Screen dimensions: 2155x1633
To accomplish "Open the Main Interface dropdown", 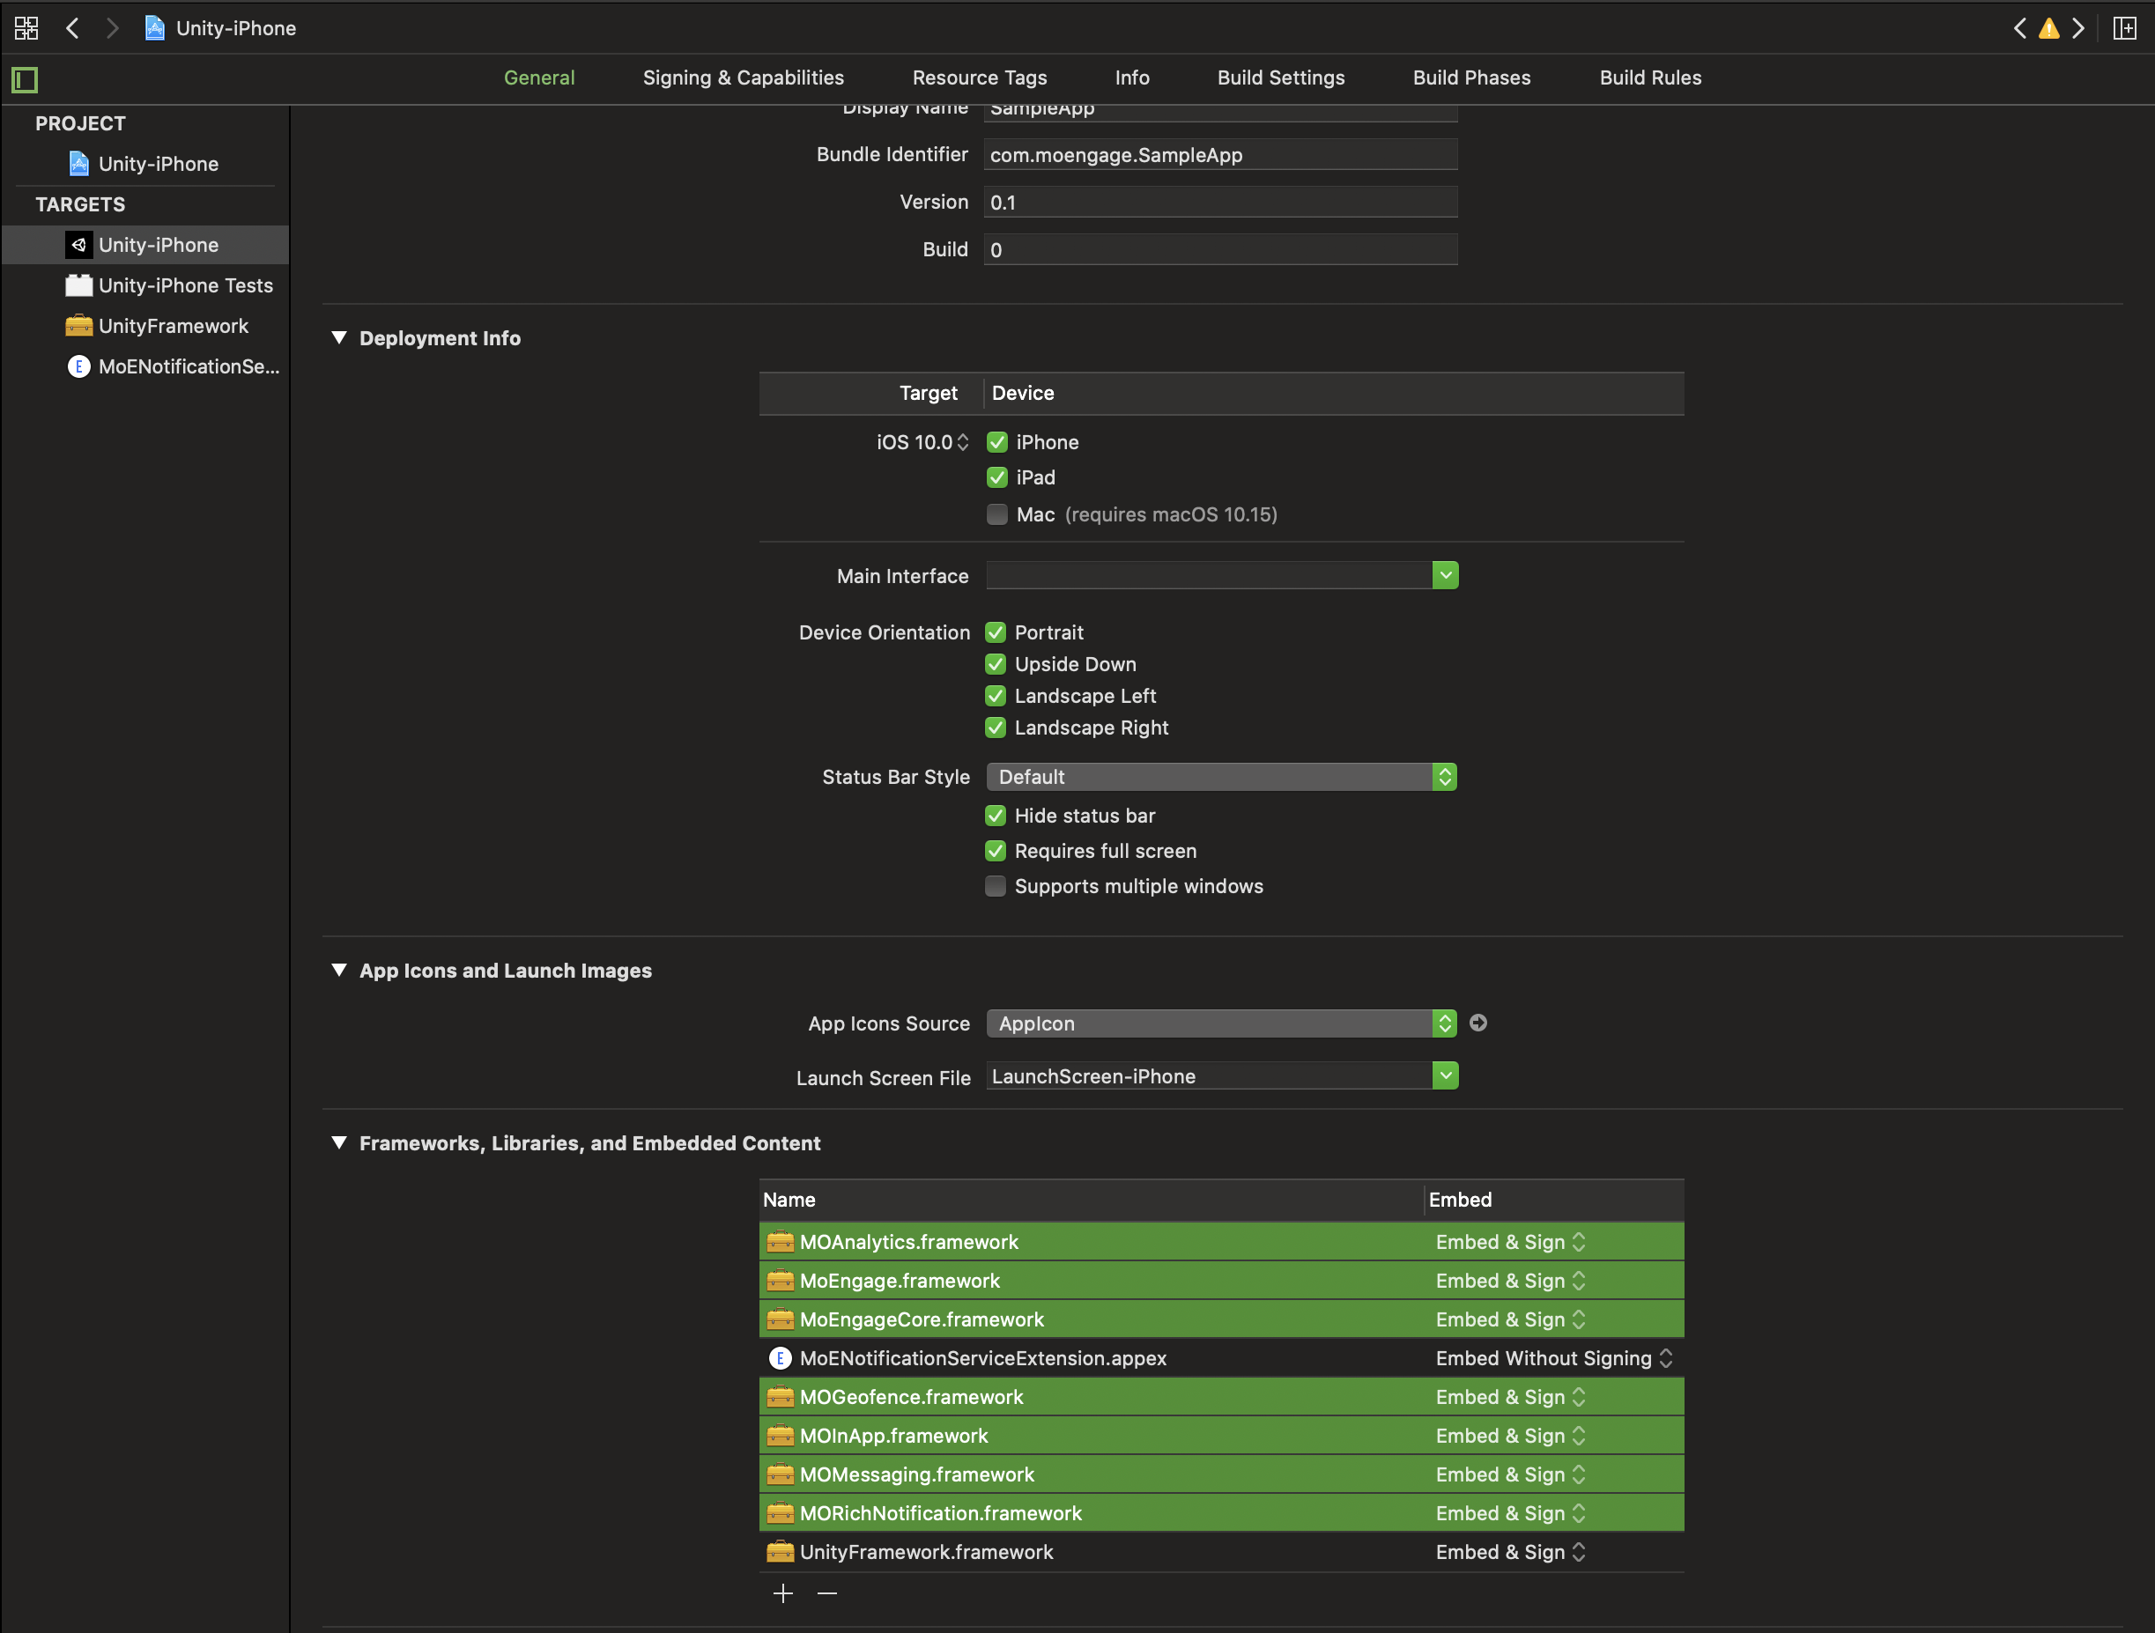I will 1446,575.
